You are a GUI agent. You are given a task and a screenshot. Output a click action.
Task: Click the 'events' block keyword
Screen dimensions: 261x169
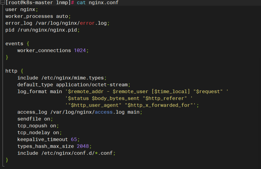pos(14,44)
